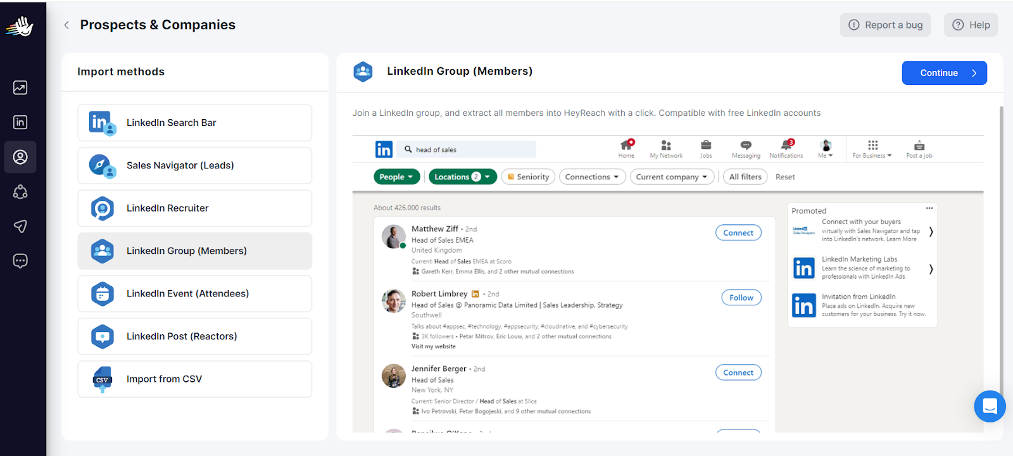Screen dimensions: 1013x456
Task: Click Report a bug
Action: (x=885, y=25)
